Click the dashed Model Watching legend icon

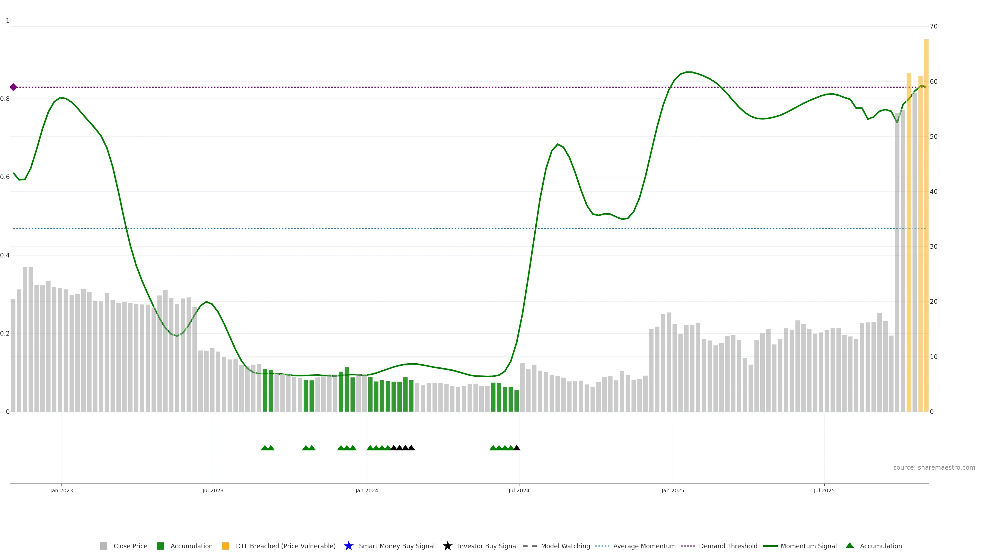coord(530,546)
